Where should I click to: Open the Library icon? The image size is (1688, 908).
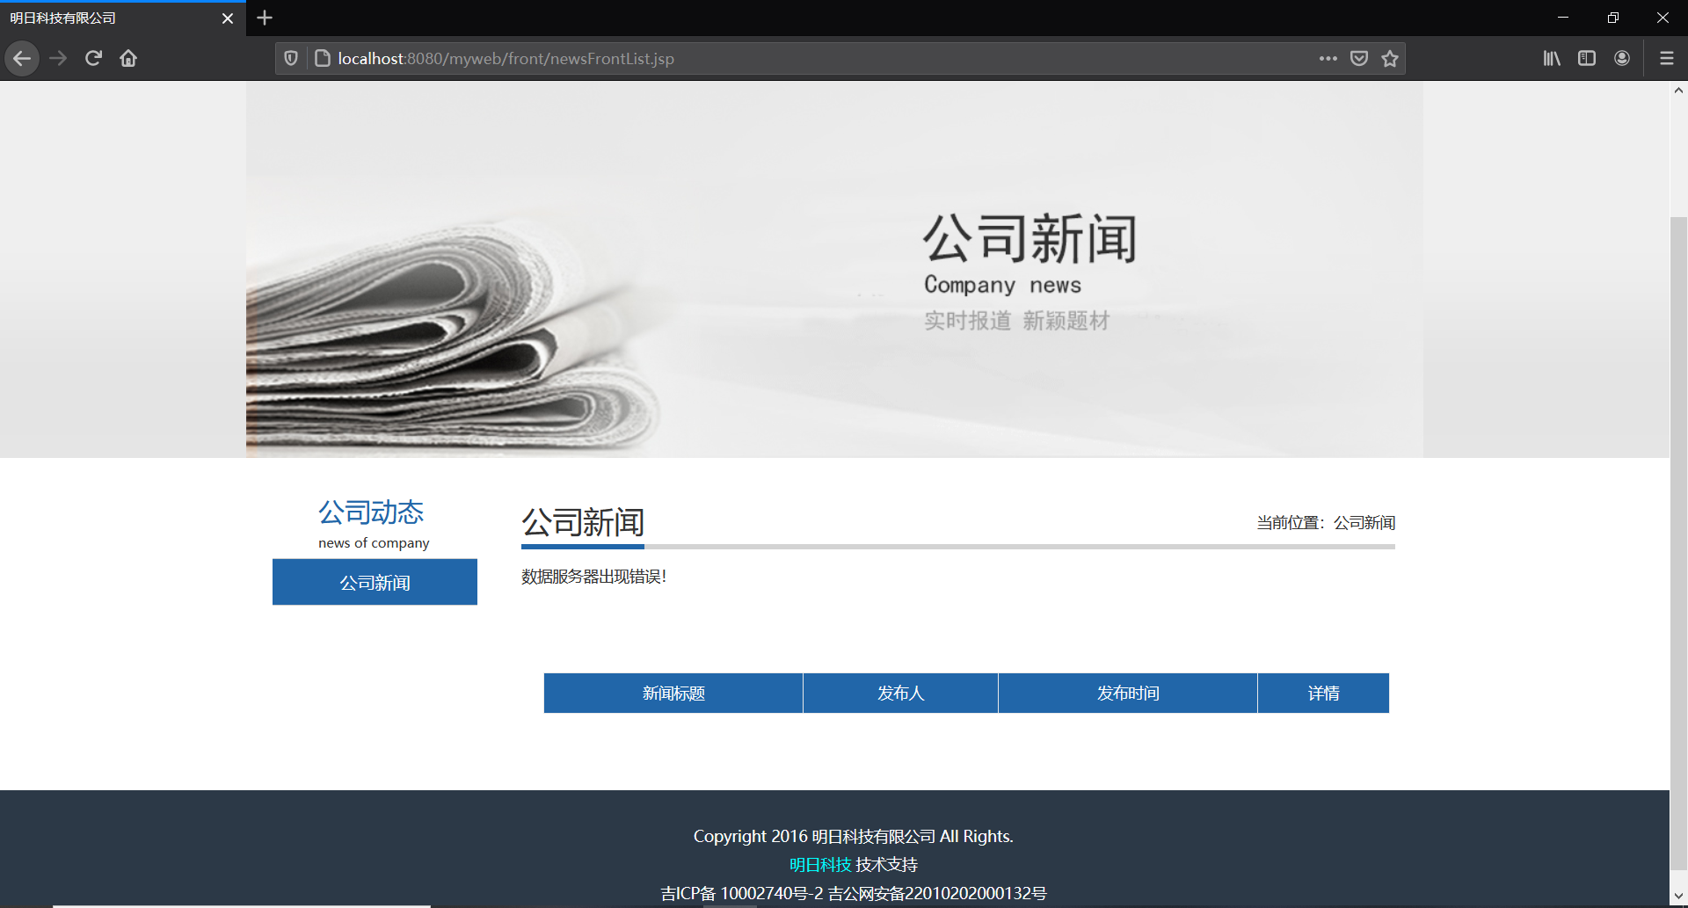(1552, 59)
